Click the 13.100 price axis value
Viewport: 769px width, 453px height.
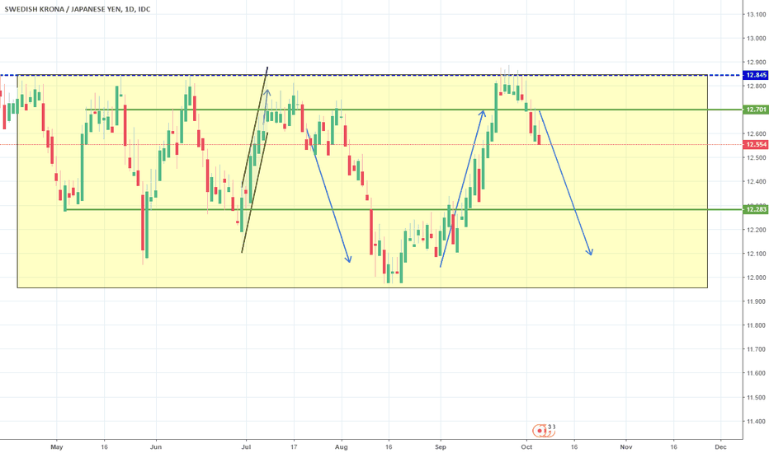pos(757,15)
